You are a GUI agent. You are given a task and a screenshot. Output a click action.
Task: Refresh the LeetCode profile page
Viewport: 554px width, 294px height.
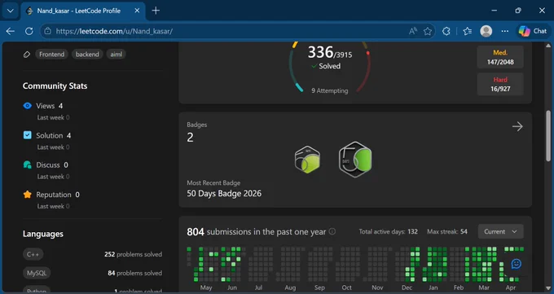pos(29,31)
